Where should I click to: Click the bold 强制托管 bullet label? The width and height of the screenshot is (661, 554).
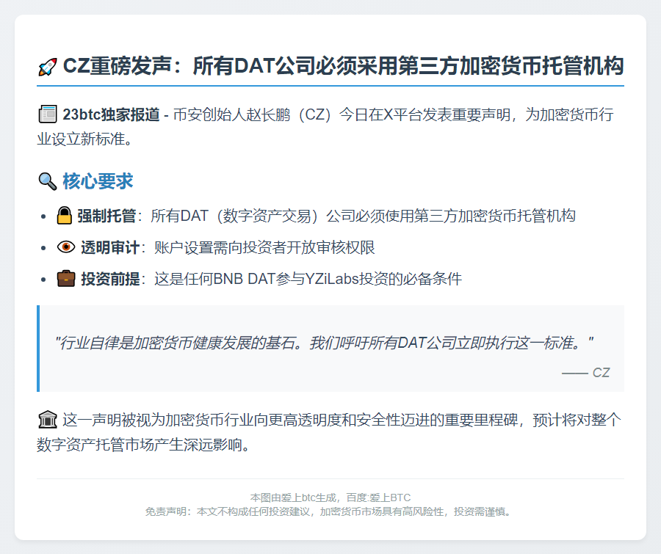tap(106, 216)
